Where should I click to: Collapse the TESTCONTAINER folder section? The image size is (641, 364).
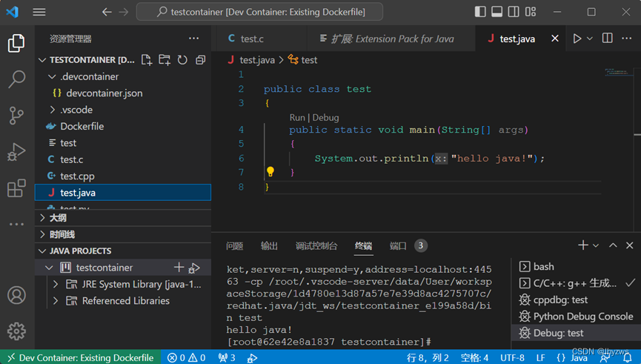[41, 60]
